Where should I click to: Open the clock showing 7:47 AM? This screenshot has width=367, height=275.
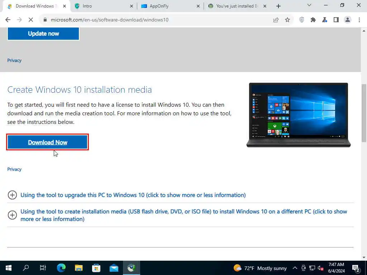(336, 268)
